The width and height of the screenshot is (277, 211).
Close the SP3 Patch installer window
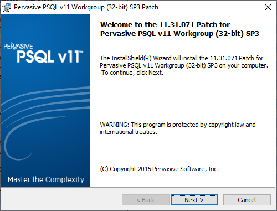[268, 7]
